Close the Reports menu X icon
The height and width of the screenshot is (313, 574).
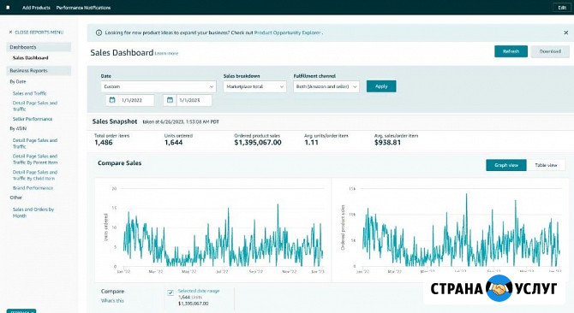tap(10, 32)
